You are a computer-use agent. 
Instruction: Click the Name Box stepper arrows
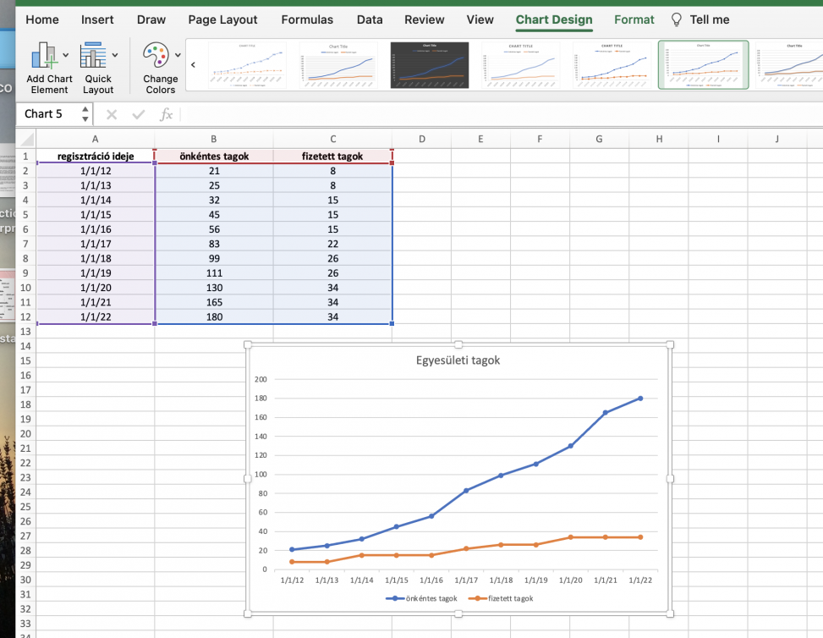pyautogui.click(x=85, y=113)
